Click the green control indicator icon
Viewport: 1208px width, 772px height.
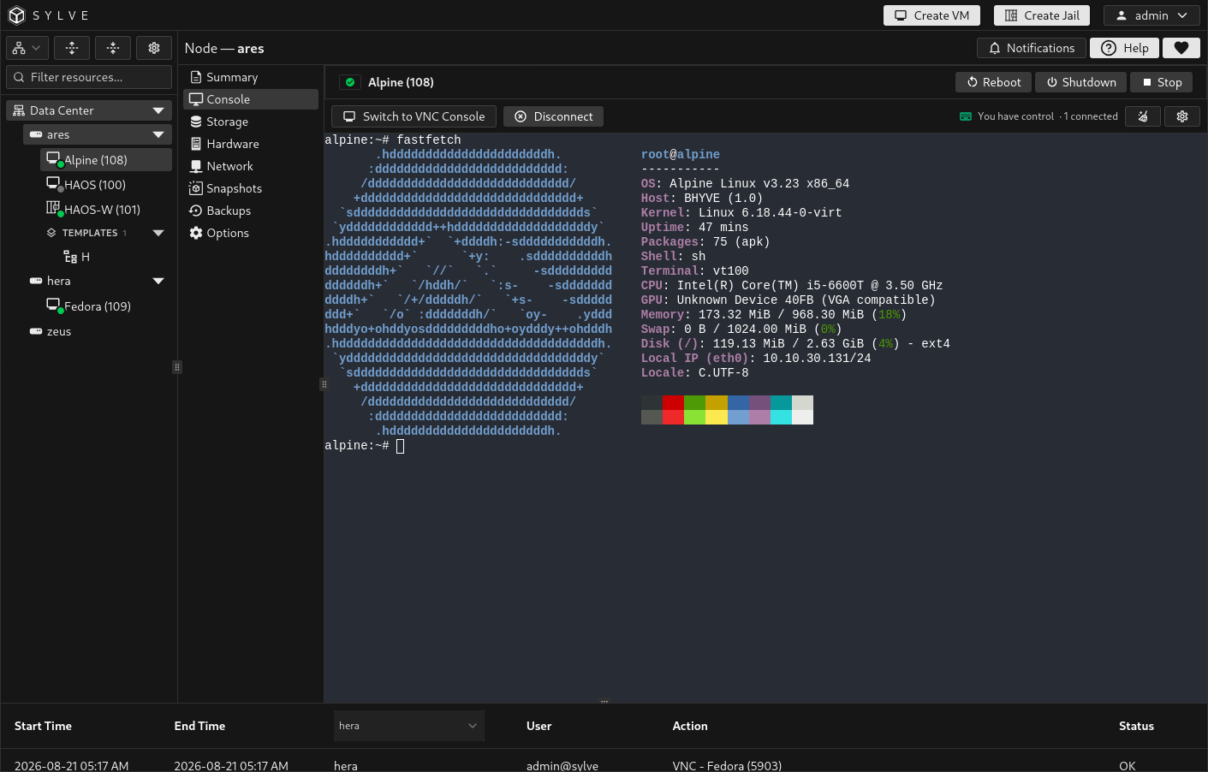(x=966, y=116)
